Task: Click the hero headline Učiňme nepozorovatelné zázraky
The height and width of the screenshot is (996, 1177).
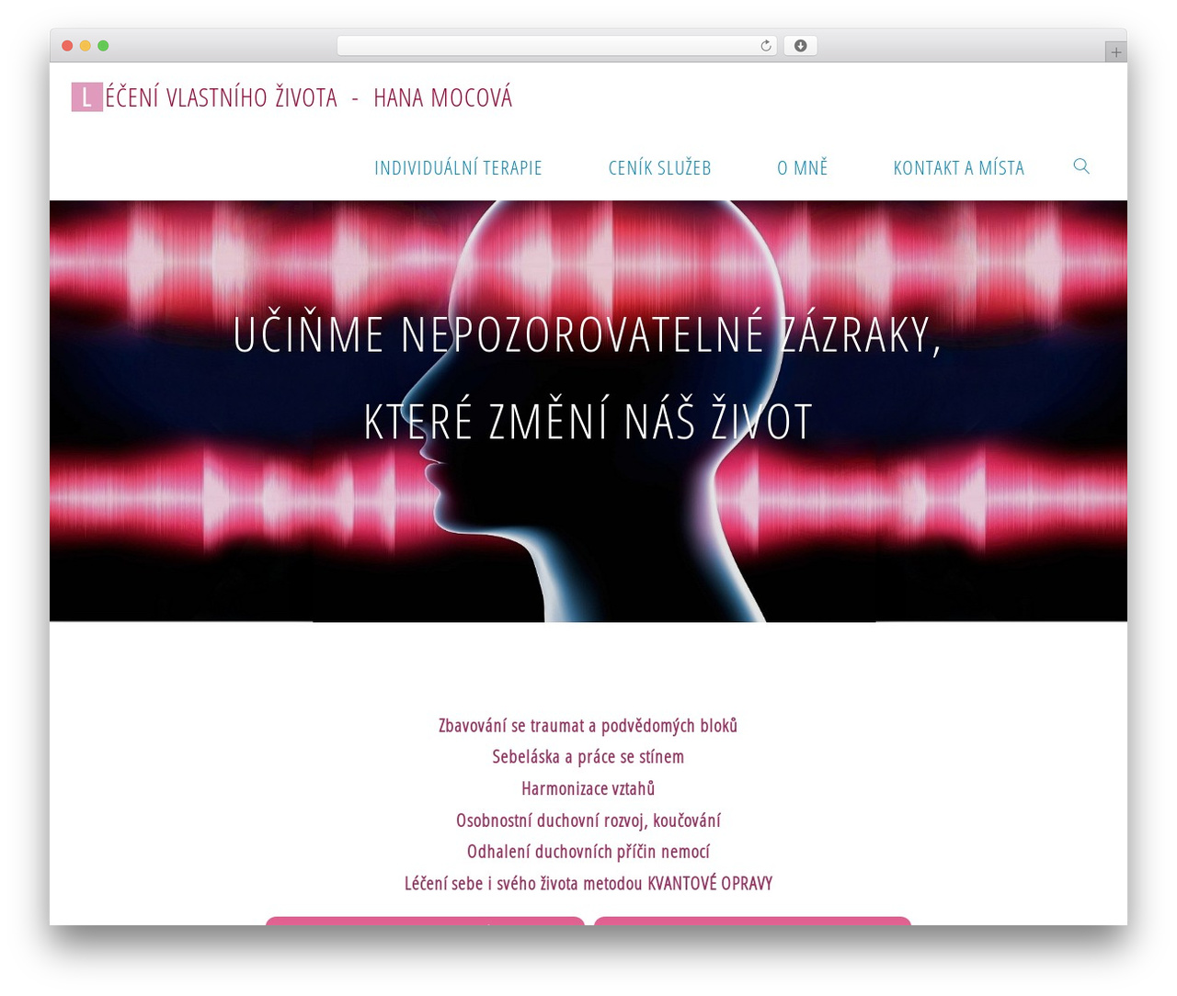Action: tap(588, 334)
